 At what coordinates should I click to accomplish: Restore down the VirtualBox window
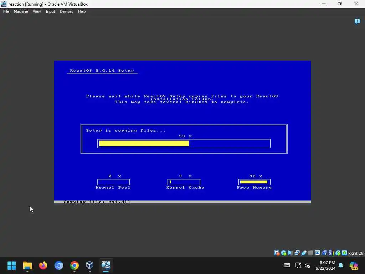pyautogui.click(x=340, y=4)
